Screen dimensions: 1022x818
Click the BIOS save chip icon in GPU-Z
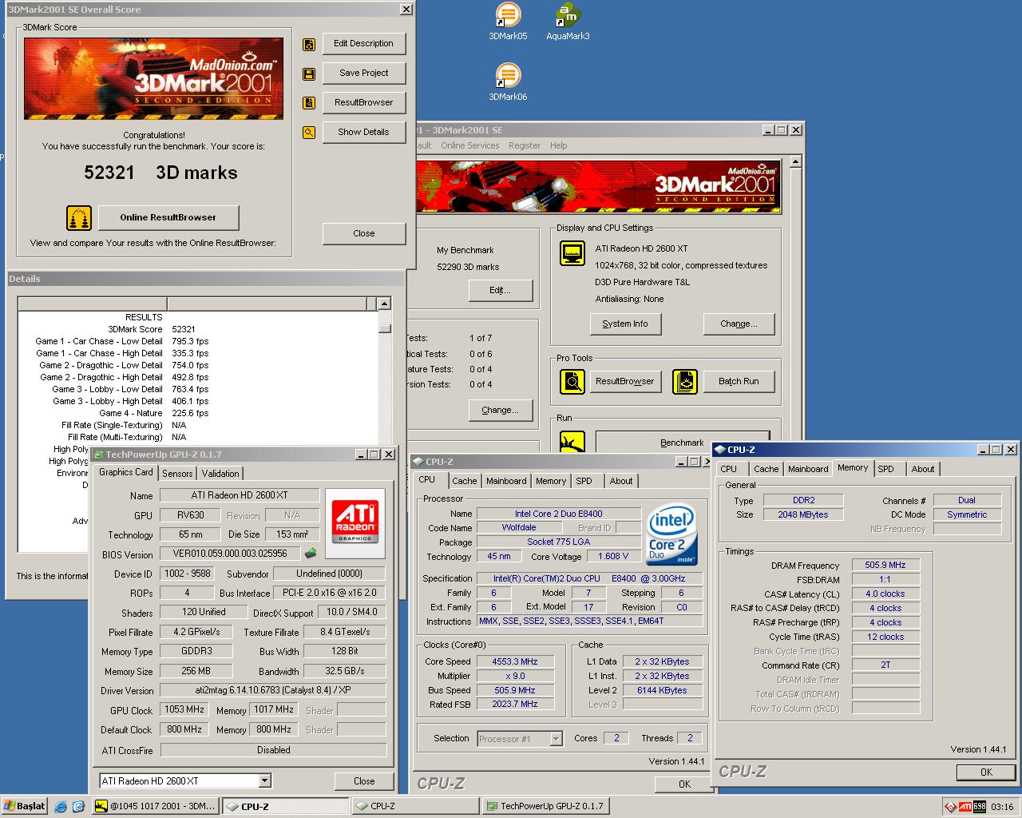pos(311,553)
